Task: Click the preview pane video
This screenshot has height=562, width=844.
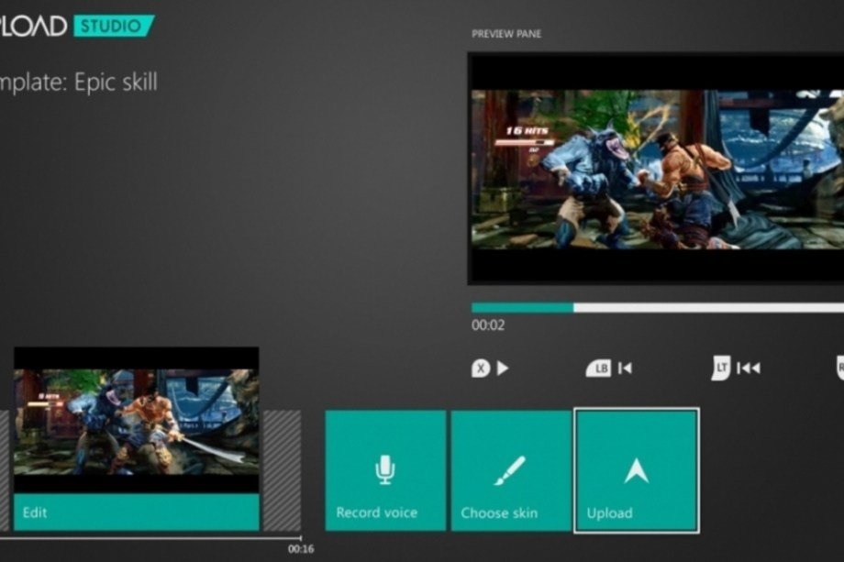Action: [656, 169]
